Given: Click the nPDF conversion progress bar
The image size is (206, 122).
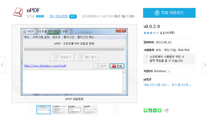Looking at the screenshot, I should point(74,49).
